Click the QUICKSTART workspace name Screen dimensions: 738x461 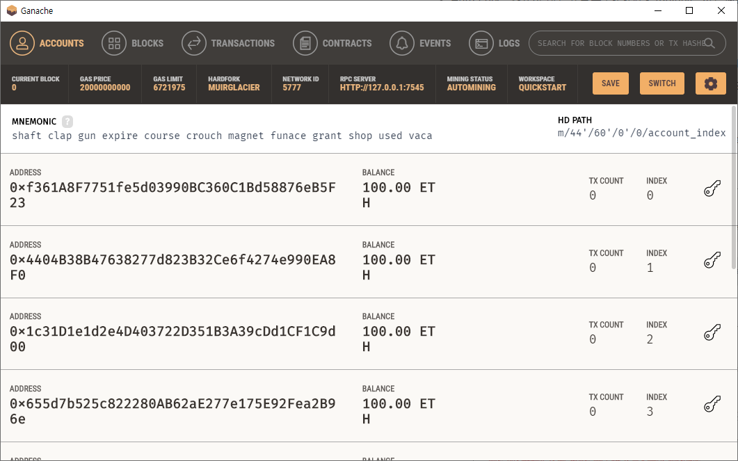pos(543,88)
